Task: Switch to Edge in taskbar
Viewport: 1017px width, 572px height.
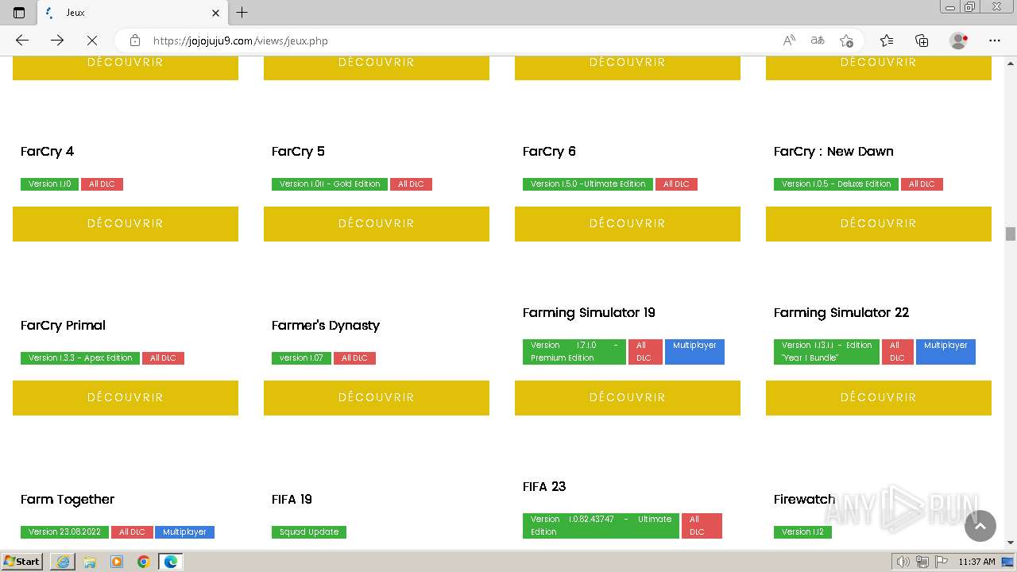Action: pyautogui.click(x=171, y=562)
